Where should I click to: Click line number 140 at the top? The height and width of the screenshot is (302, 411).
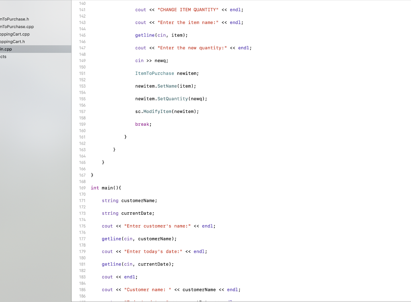tap(82, 3)
